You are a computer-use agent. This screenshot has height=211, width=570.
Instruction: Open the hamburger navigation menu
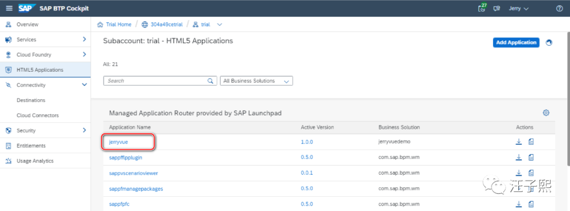coord(8,8)
